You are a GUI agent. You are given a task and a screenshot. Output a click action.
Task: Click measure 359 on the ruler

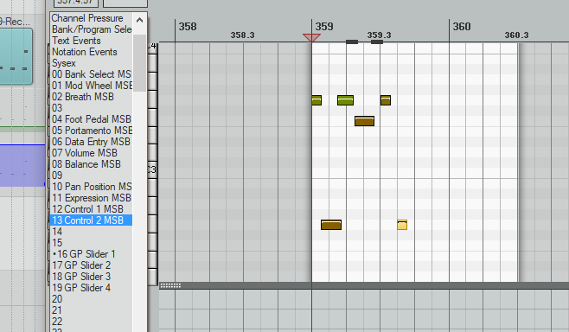click(324, 27)
